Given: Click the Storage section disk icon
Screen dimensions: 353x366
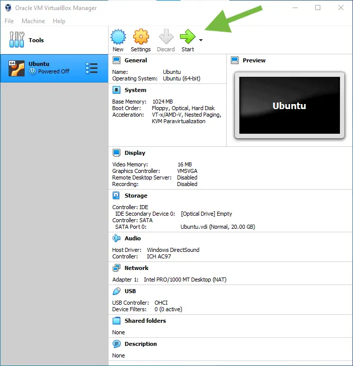Looking at the screenshot, I should pos(116,196).
